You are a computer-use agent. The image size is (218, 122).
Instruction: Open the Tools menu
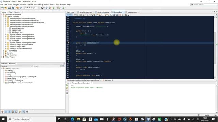coord(57,5)
